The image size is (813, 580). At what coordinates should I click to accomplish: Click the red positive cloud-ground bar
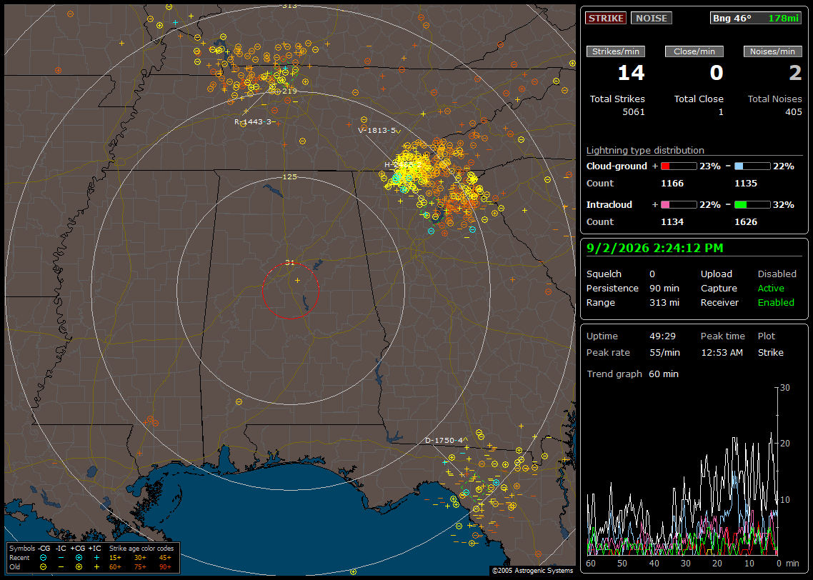coord(679,166)
